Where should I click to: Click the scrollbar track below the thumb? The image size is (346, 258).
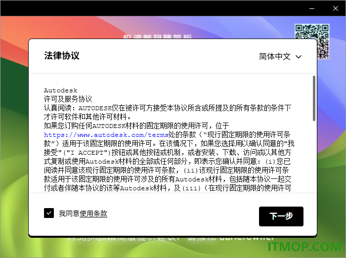tap(314, 157)
